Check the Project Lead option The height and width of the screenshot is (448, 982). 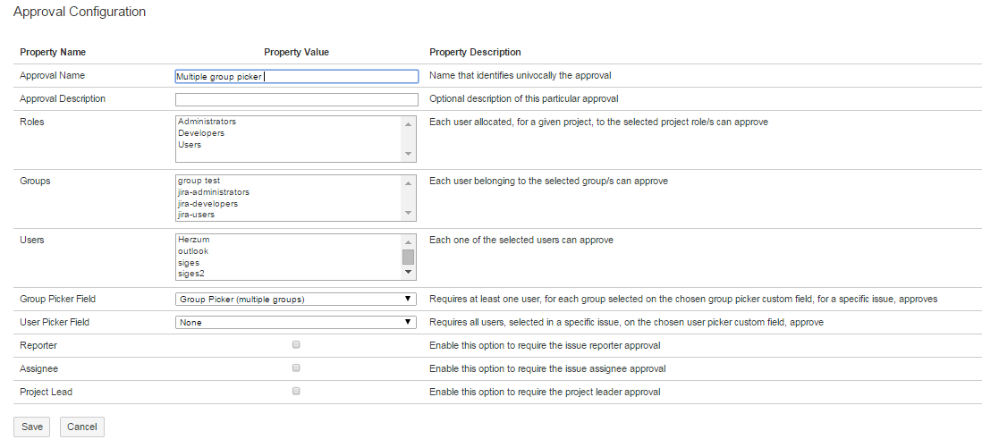[296, 391]
